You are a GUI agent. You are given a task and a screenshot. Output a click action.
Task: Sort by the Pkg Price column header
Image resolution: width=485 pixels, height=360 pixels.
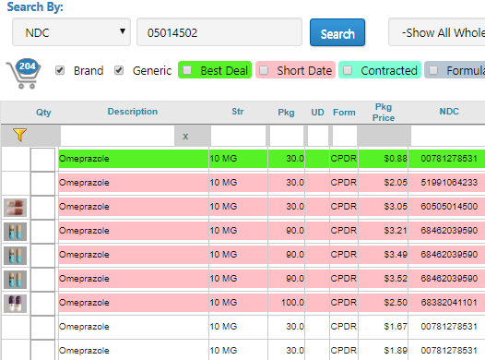(384, 112)
